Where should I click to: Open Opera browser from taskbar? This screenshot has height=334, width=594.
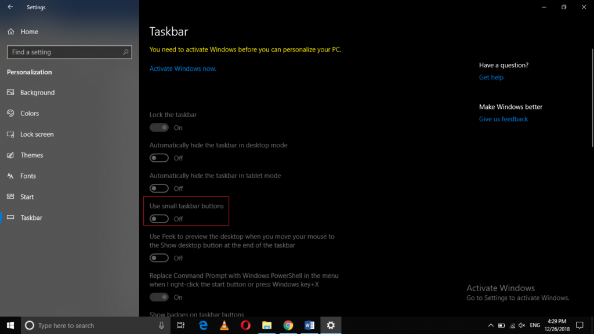point(245,325)
